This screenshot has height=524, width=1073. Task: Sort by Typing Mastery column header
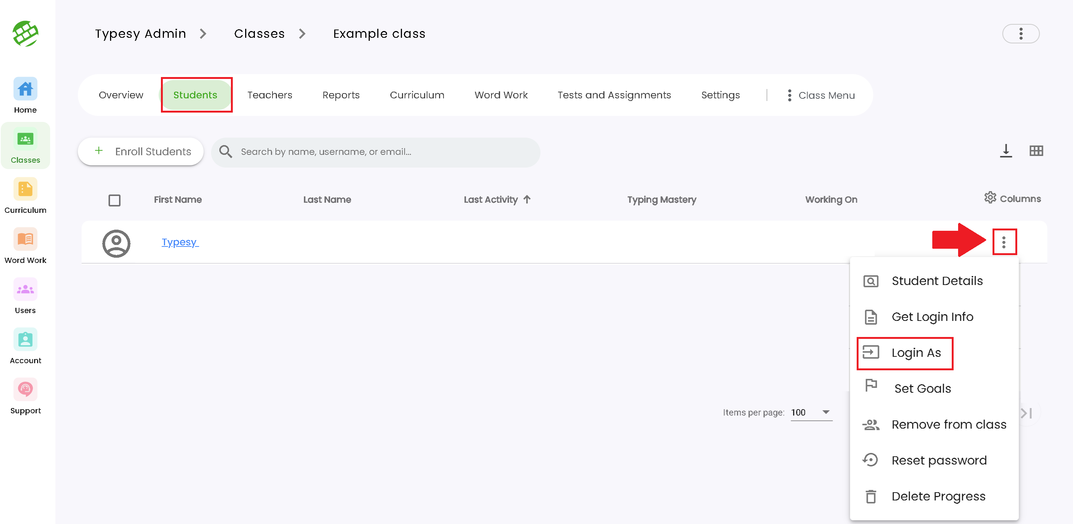pyautogui.click(x=661, y=200)
